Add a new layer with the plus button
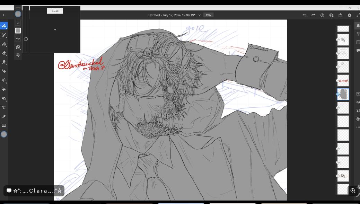 [358, 94]
